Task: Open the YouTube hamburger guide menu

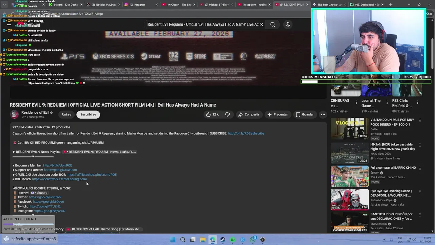Action: coord(9,24)
